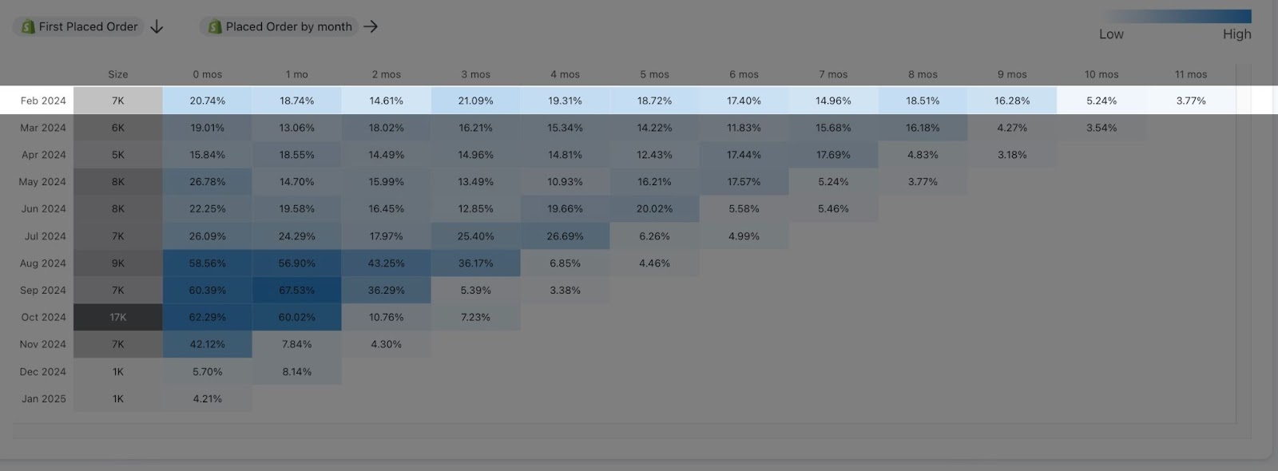The image size is (1278, 471).
Task: Click the 67.53% cell in Sep 2024
Action: pyautogui.click(x=296, y=291)
